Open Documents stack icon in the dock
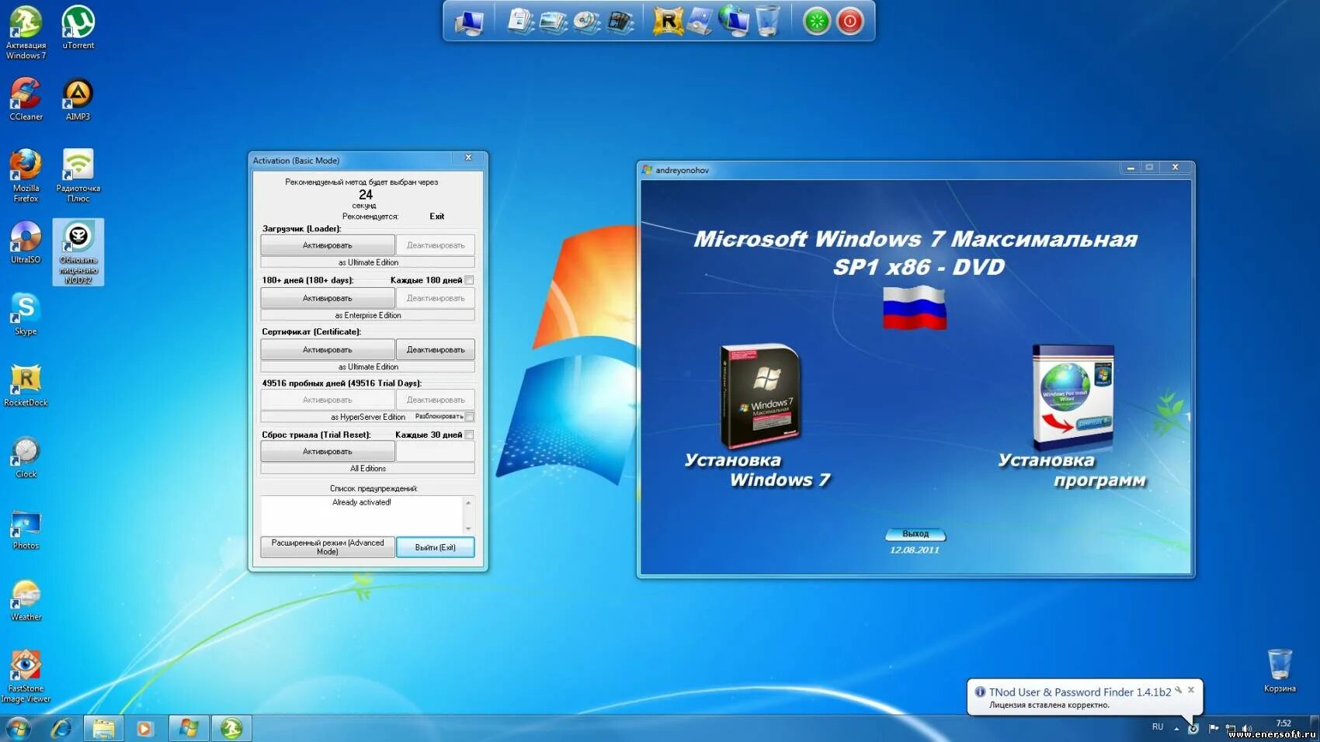 tap(520, 21)
